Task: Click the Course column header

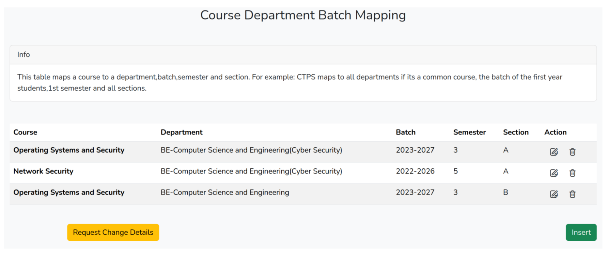Action: [25, 132]
